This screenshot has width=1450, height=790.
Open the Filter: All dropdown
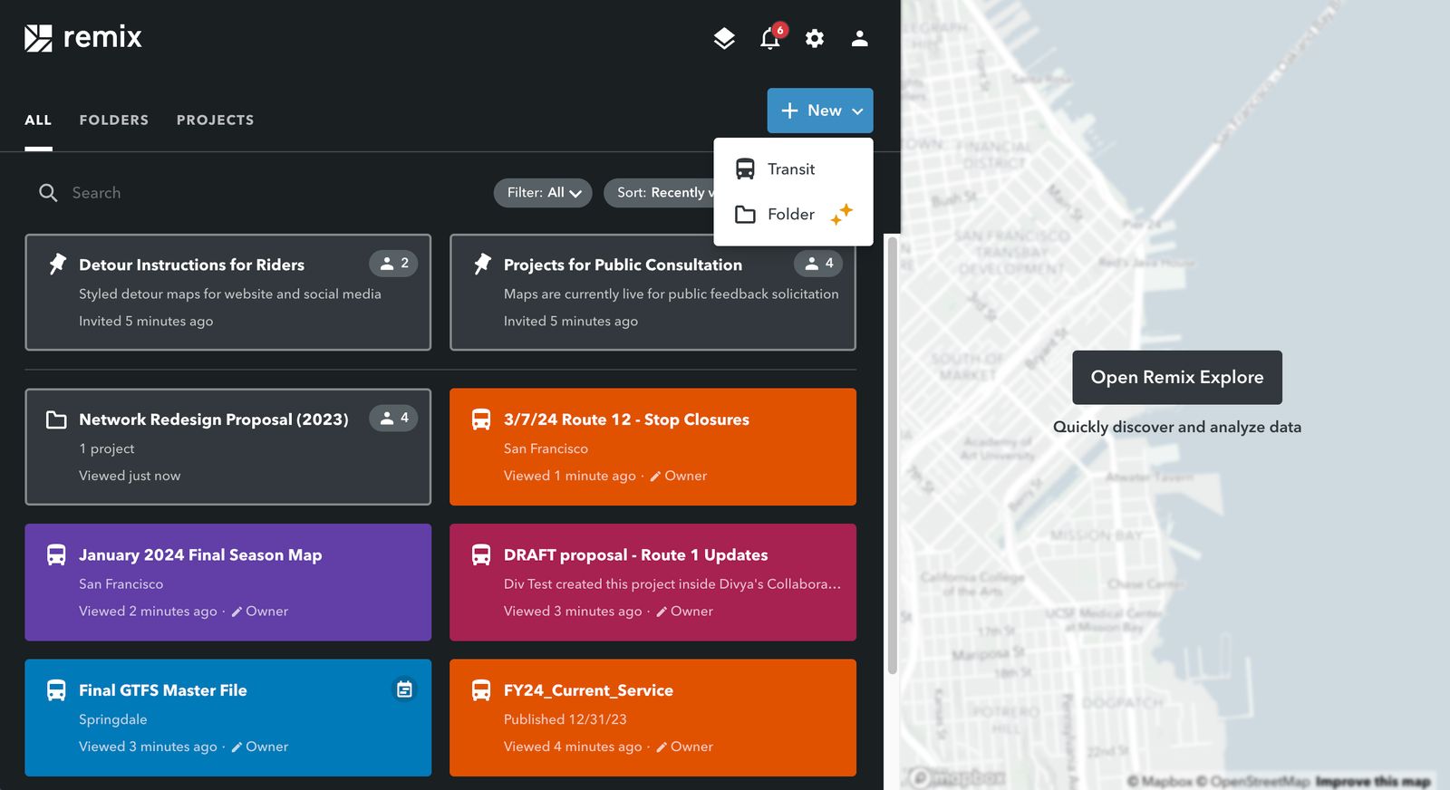543,192
